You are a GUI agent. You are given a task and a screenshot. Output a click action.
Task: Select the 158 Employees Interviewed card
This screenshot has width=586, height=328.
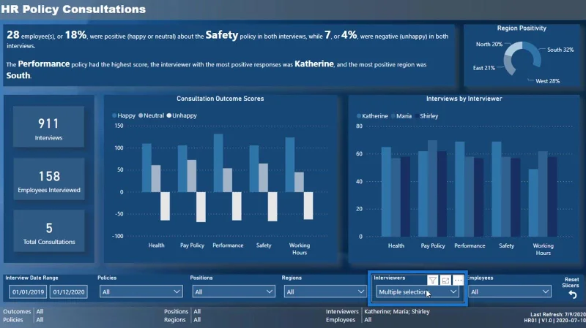click(49, 179)
